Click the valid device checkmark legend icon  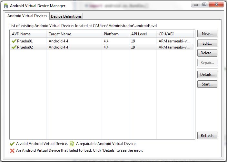click(12, 144)
